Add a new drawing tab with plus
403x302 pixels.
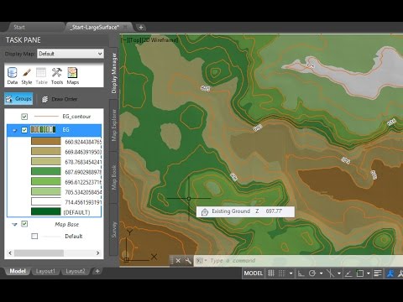[x=141, y=27]
